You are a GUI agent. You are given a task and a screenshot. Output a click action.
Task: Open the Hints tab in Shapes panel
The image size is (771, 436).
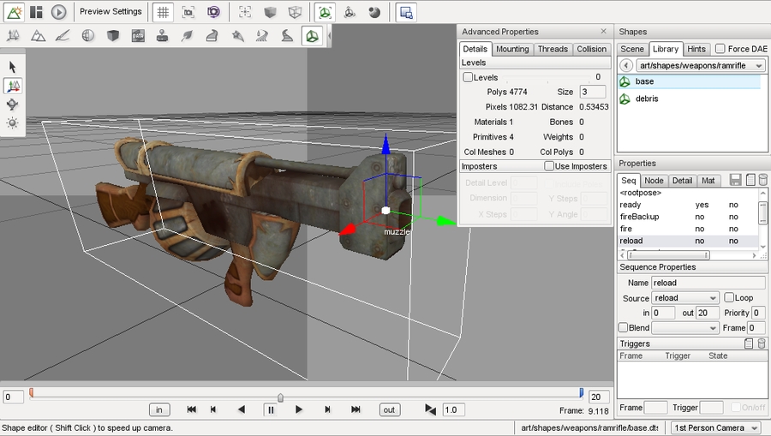pyautogui.click(x=696, y=49)
